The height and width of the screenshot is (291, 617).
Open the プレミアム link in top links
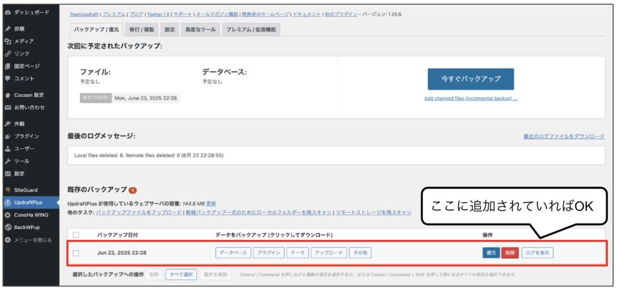coord(114,14)
